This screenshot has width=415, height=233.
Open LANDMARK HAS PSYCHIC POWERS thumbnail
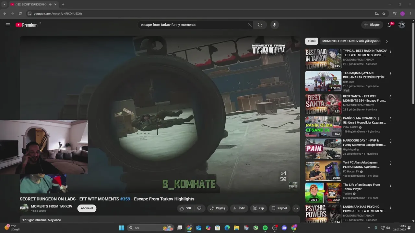pos(323,214)
